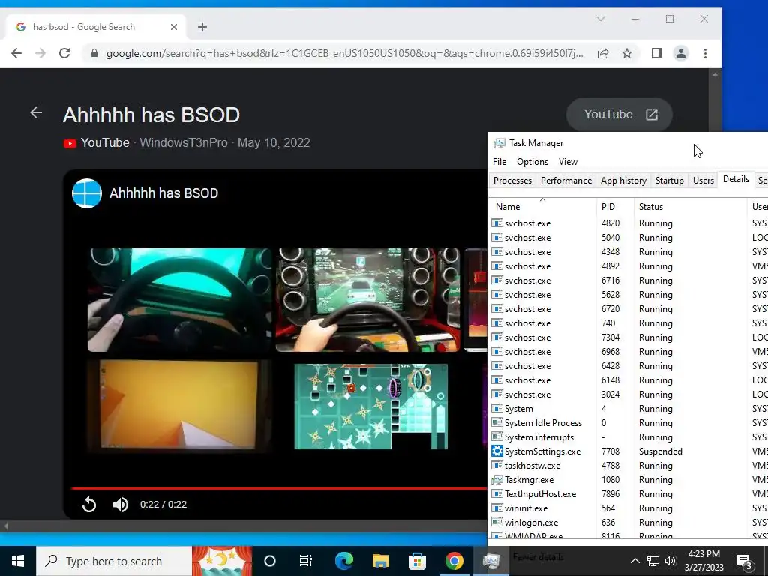The width and height of the screenshot is (768, 576).
Task: Toggle Chrome side panel icon
Action: coord(657,53)
